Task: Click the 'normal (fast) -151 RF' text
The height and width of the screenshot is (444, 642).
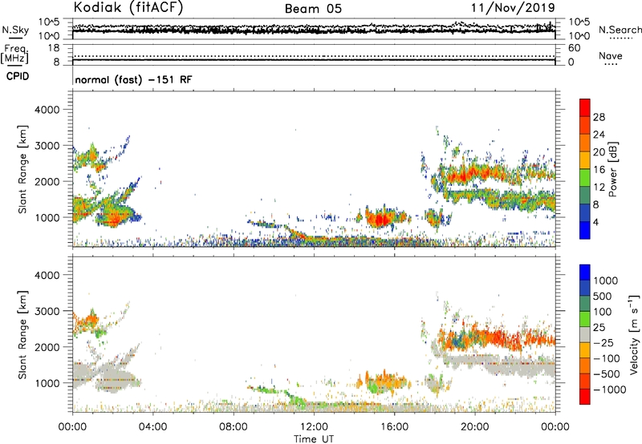Action: [133, 79]
